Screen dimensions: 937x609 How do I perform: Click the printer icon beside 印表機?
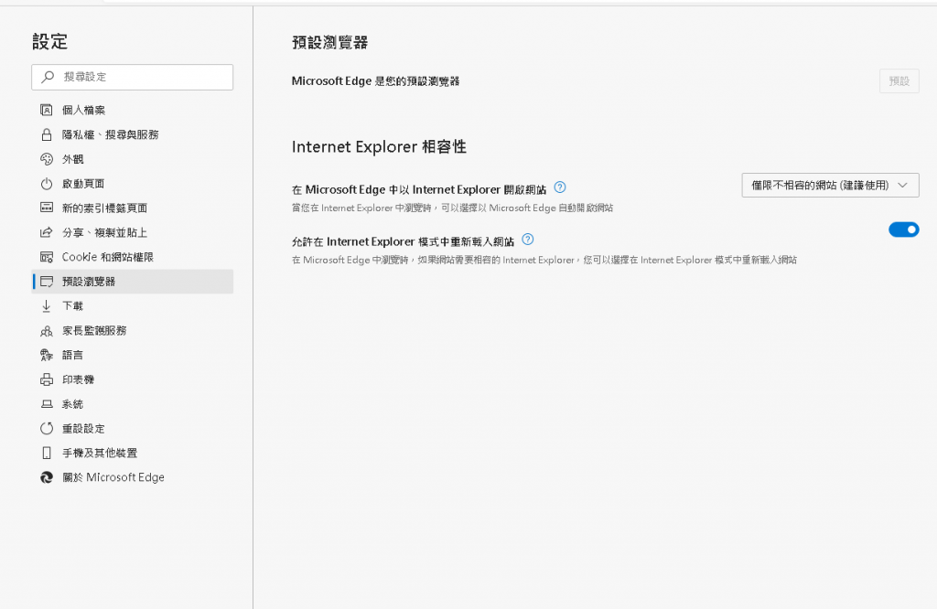click(x=46, y=379)
